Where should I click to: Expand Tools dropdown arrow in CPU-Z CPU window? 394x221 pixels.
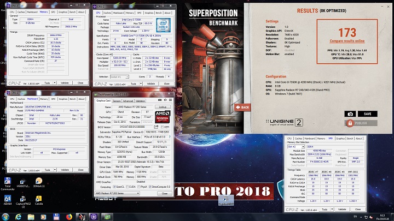pos(141,83)
